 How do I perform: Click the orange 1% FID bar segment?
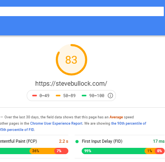point(150,151)
